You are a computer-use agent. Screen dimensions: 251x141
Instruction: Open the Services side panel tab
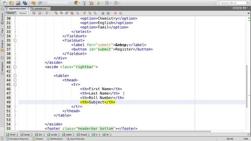[x=2, y=19]
